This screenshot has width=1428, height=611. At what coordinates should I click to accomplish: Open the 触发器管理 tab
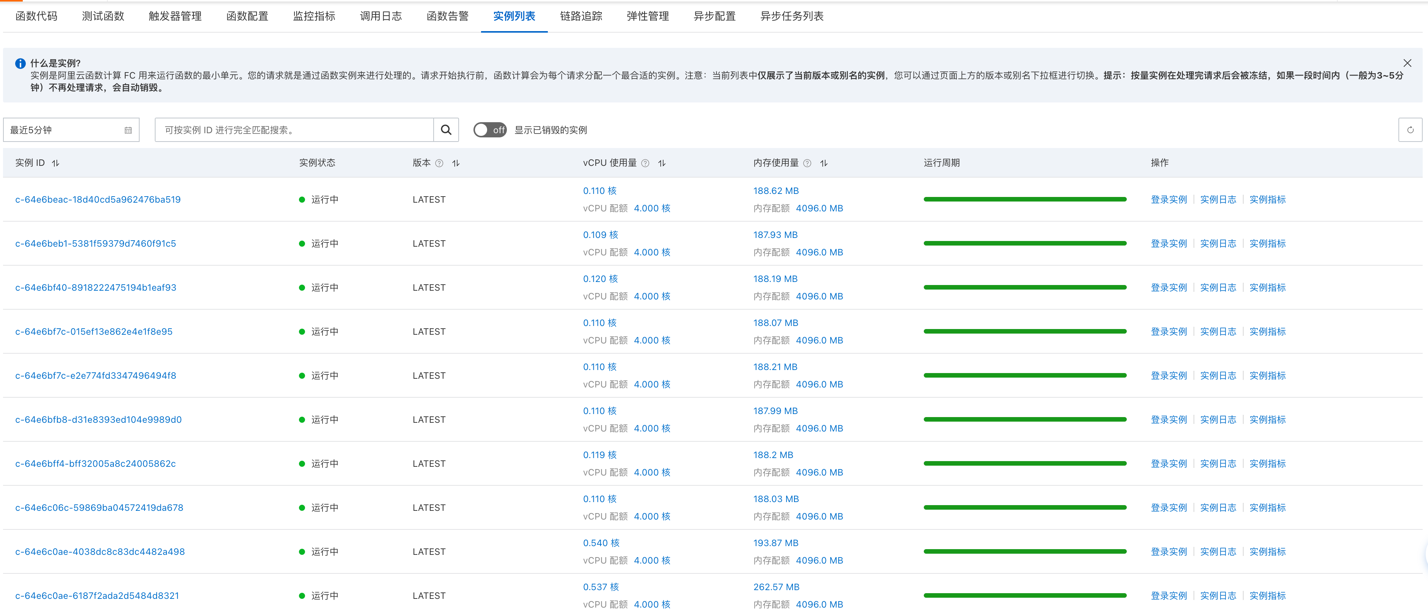pyautogui.click(x=175, y=16)
